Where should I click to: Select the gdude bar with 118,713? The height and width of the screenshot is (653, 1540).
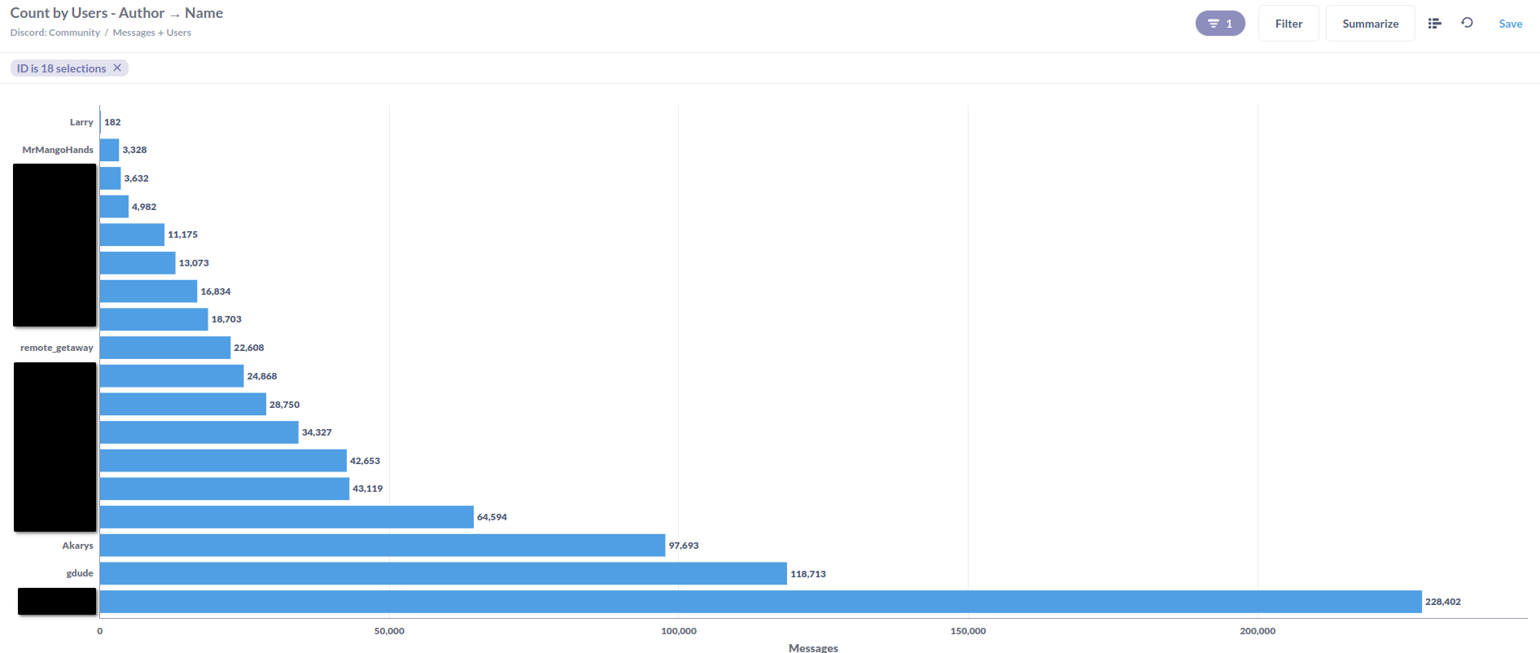[x=443, y=573]
